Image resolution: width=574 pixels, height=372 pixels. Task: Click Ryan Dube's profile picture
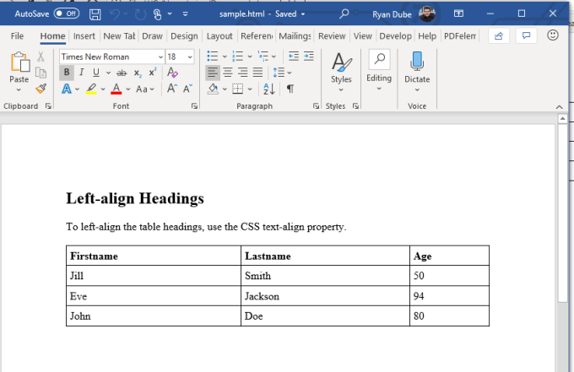[x=427, y=13]
